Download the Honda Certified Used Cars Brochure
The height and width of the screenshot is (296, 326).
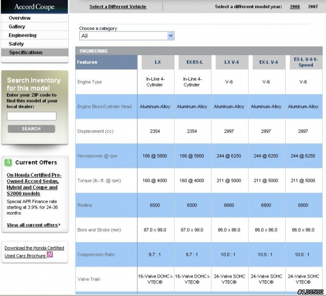click(x=34, y=252)
